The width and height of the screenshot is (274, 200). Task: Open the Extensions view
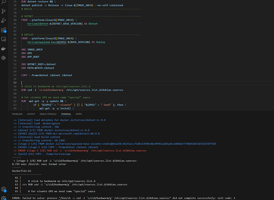tap(4, 30)
